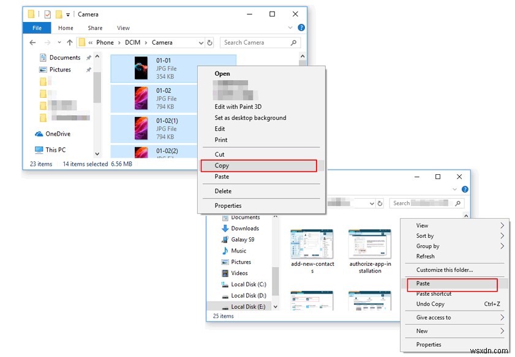Click the DCIM breadcrumb in address bar
Image resolution: width=515 pixels, height=357 pixels.
click(133, 43)
